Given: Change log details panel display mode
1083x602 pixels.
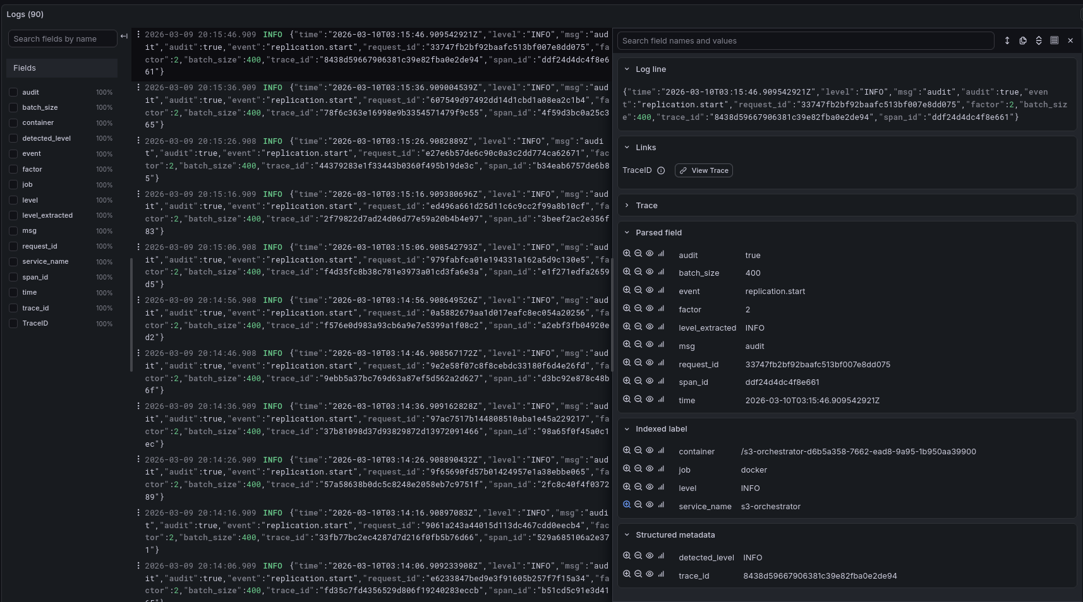Looking at the screenshot, I should [x=1055, y=40].
